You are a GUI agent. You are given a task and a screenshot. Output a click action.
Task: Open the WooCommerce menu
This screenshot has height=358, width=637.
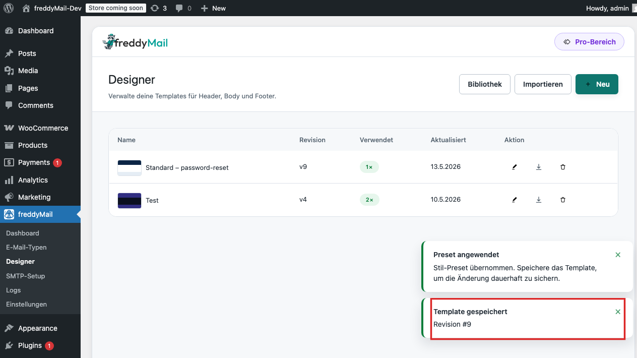pos(40,128)
